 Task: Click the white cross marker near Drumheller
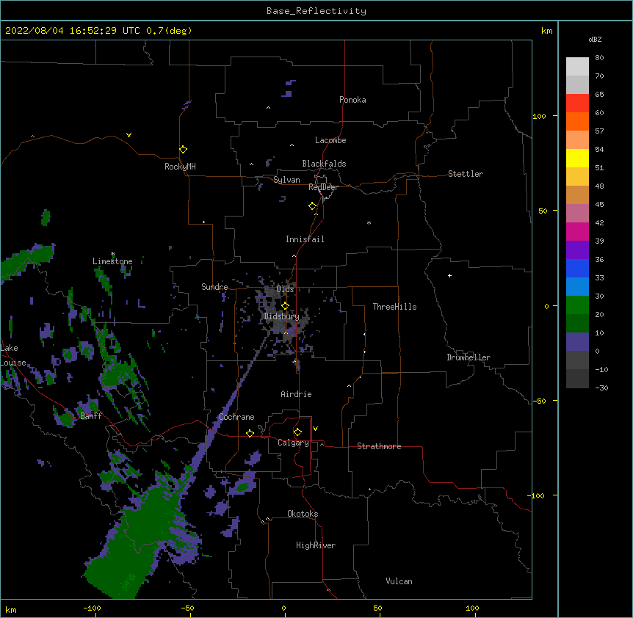(449, 275)
